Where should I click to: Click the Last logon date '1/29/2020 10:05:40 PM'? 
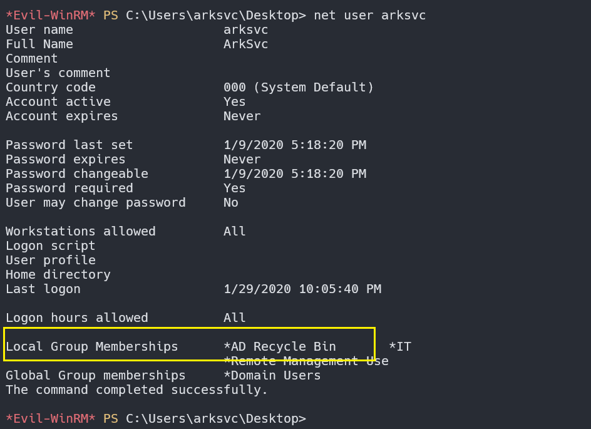[x=302, y=289]
